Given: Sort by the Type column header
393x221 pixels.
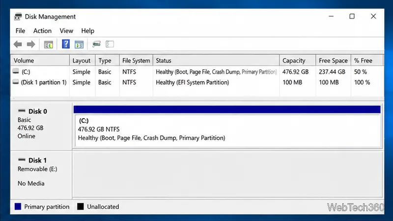Looking at the screenshot, I should (107, 61).
